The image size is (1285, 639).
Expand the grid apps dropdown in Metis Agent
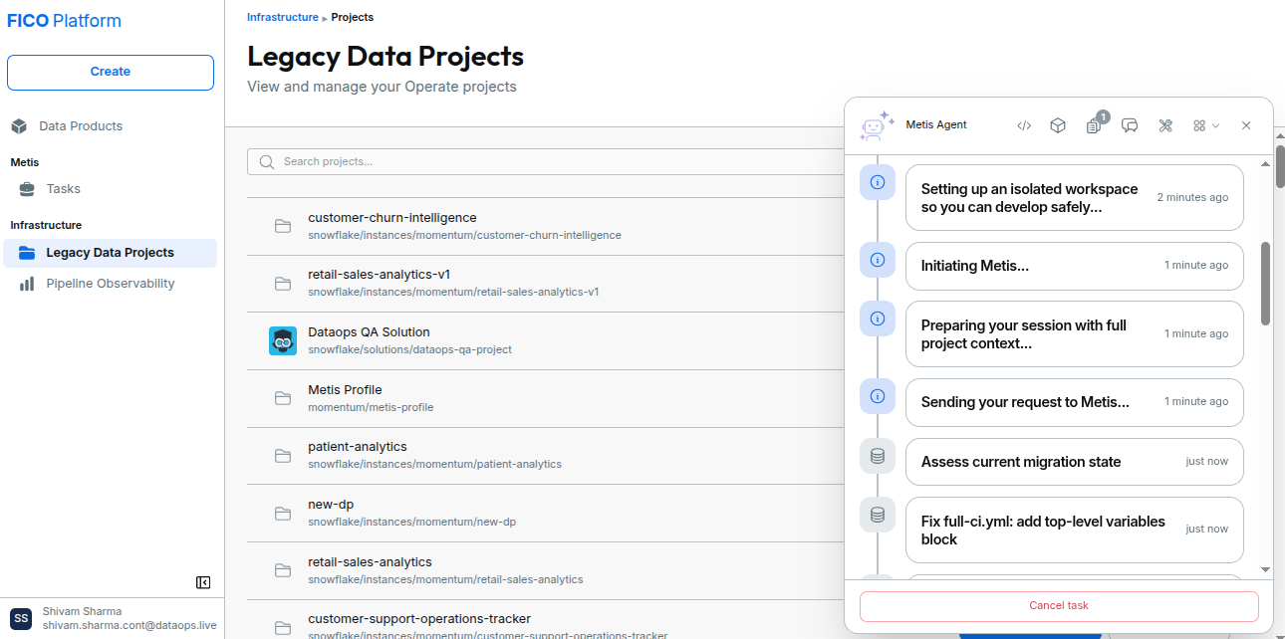[x=1206, y=125]
